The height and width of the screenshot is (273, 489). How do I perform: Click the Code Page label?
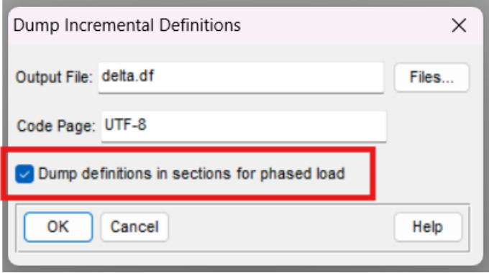56,126
